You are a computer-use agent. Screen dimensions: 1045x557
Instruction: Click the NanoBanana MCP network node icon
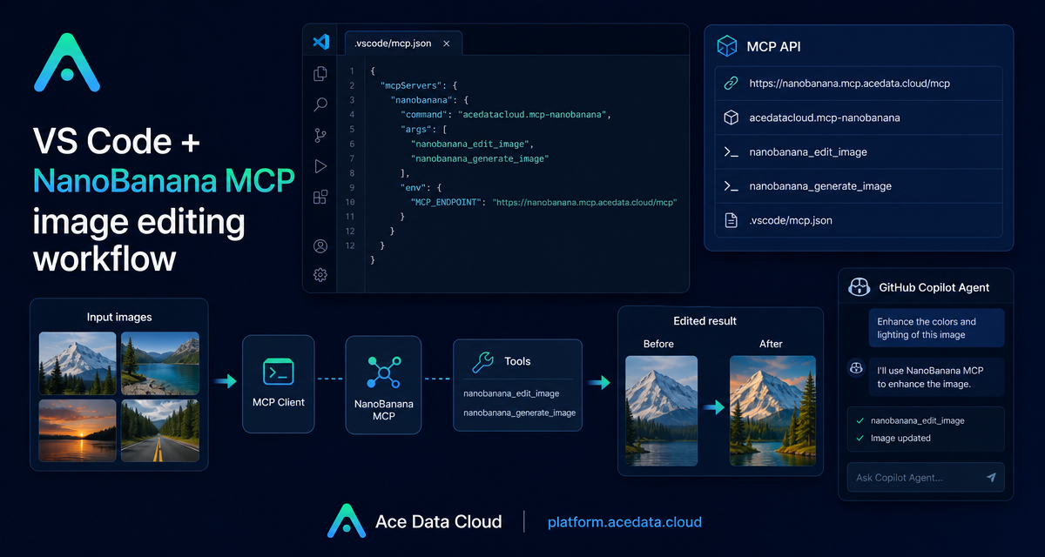pos(383,372)
